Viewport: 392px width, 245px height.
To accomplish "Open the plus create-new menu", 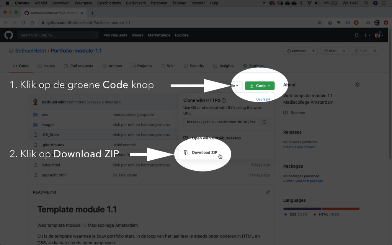I will [366, 35].
